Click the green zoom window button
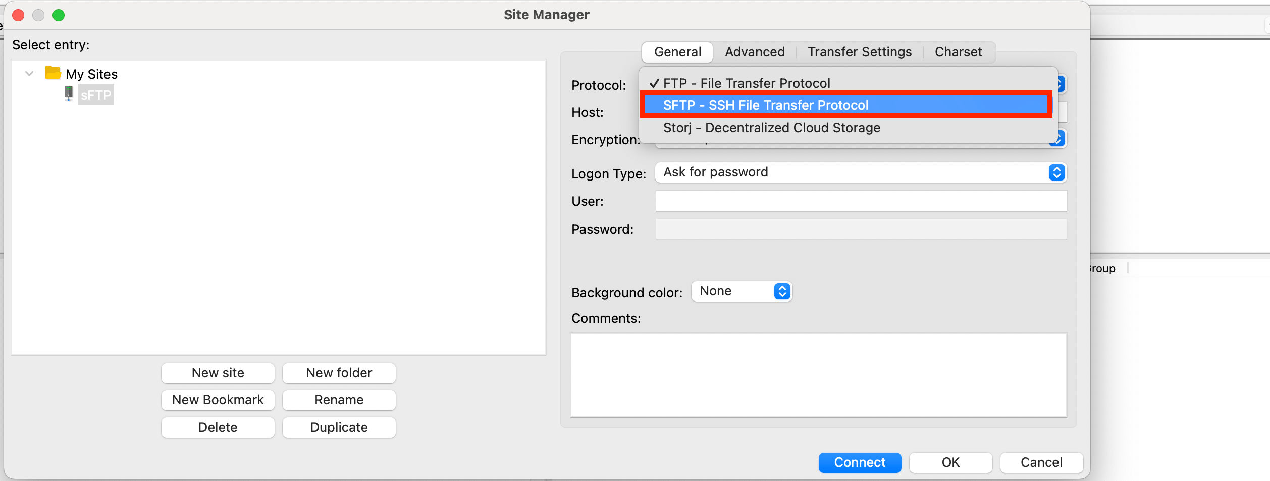1270x481 pixels. pyautogui.click(x=59, y=15)
